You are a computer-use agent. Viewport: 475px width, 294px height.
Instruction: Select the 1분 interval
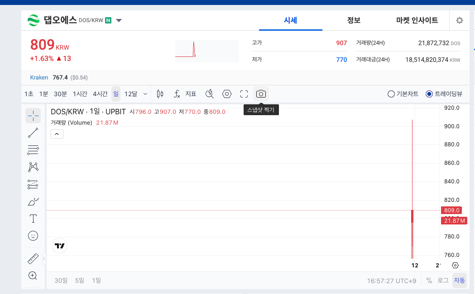[43, 94]
